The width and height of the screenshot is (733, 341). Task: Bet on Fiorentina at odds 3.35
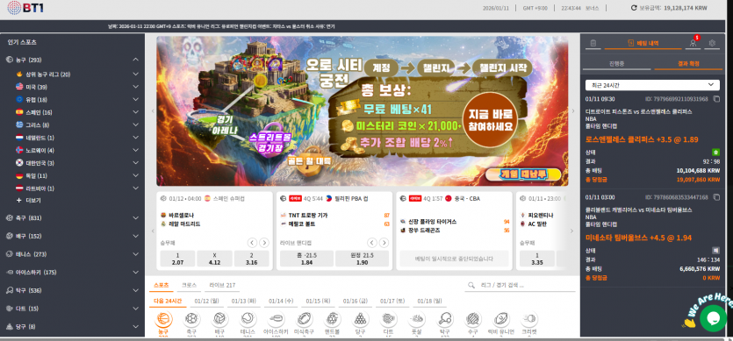(536, 259)
